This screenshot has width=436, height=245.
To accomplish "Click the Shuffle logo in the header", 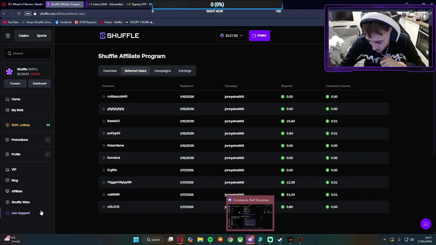I will pyautogui.click(x=119, y=36).
